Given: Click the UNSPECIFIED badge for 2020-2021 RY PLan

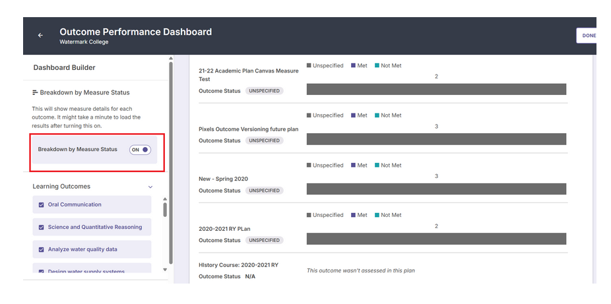Looking at the screenshot, I should tap(264, 240).
